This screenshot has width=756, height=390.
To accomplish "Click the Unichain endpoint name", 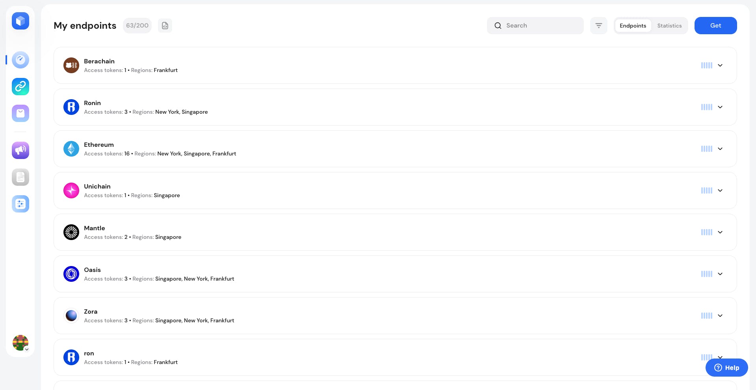I will (97, 187).
